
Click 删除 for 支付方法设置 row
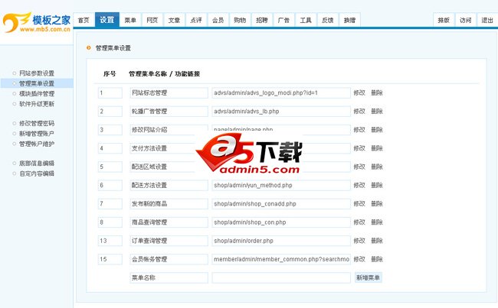[377, 148]
